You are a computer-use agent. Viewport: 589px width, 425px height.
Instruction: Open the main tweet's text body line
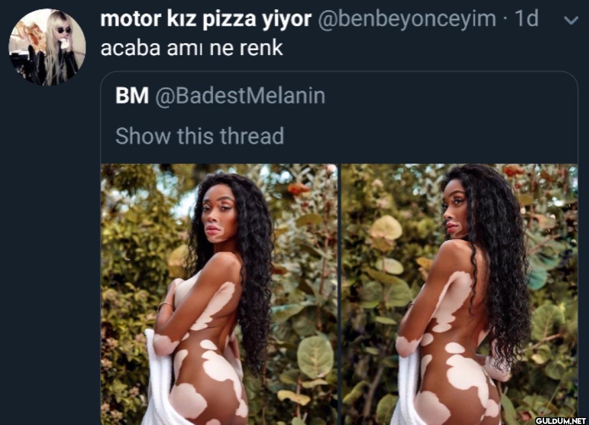tap(192, 48)
